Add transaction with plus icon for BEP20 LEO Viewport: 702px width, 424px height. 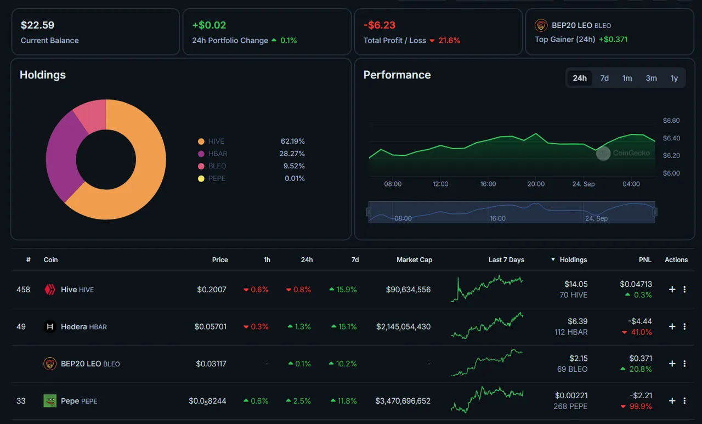click(672, 364)
